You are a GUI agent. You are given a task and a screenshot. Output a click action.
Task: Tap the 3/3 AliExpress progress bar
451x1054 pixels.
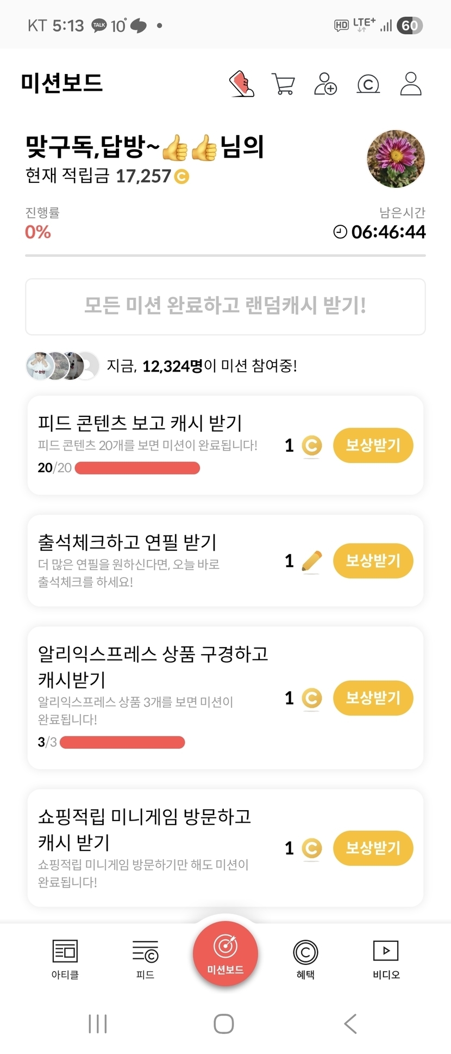(x=122, y=742)
